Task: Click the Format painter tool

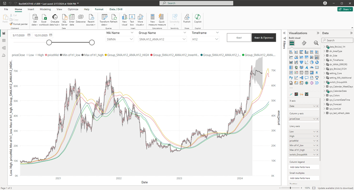Action: click(x=19, y=24)
